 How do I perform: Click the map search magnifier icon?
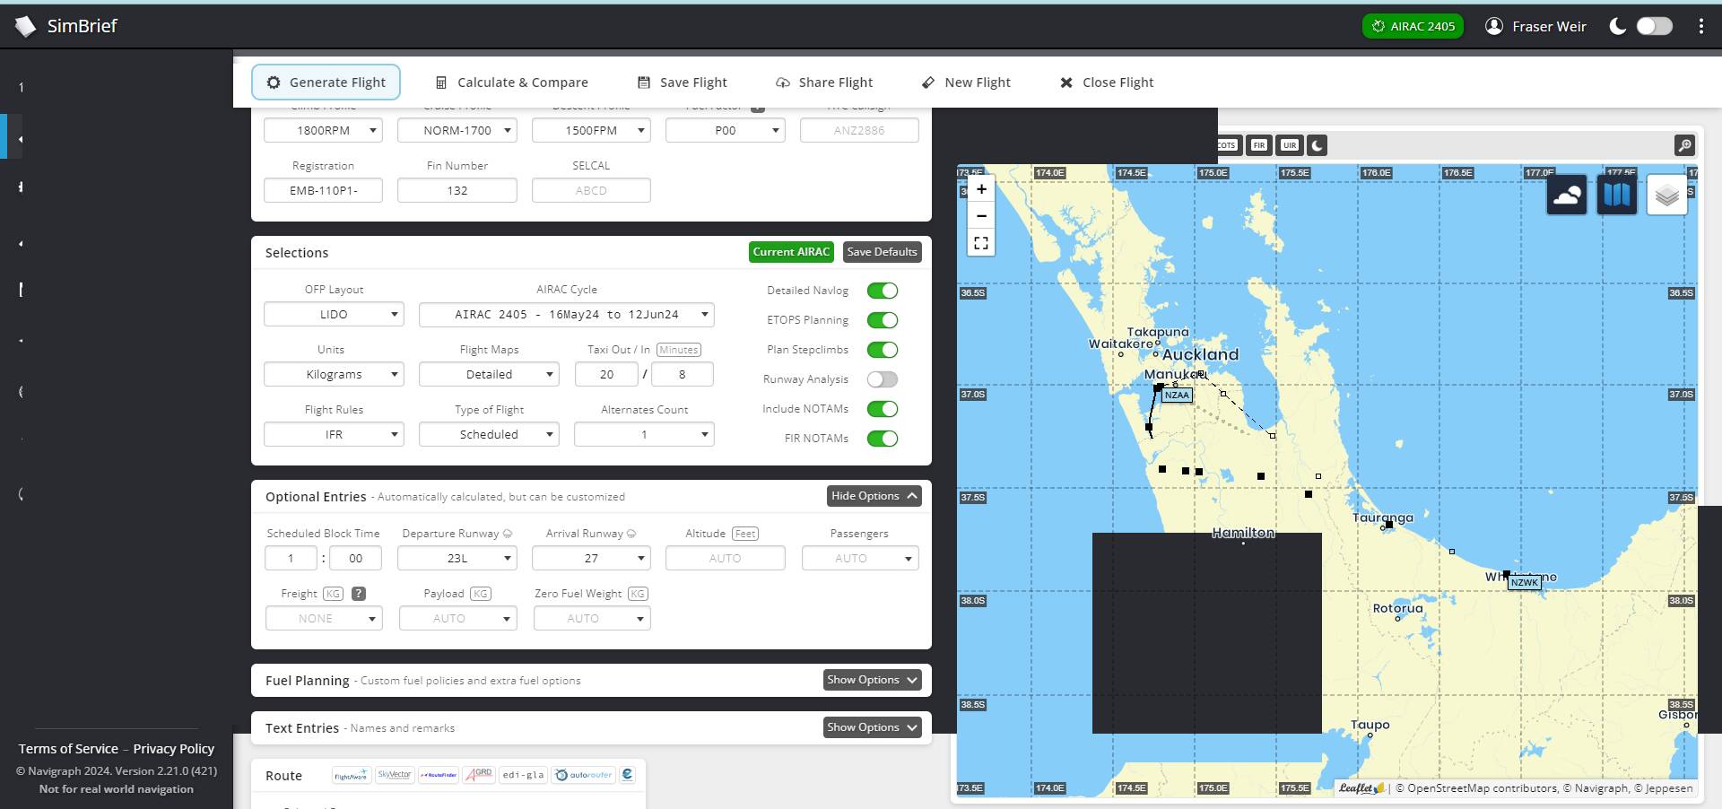pos(1684,145)
